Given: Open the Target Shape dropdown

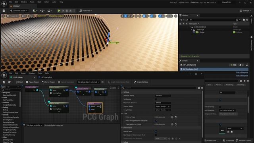Looking at the screenshot, I should pos(163,110).
